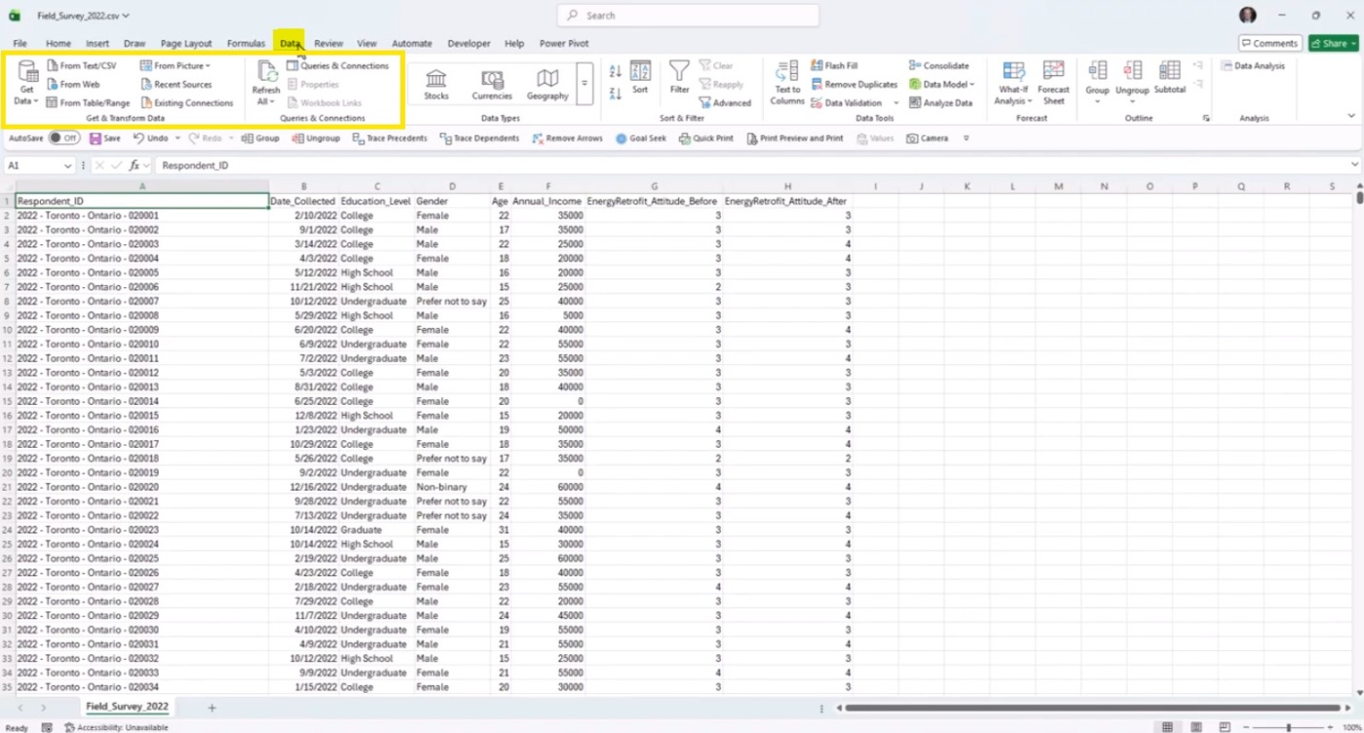Open the Formulas tab

[246, 44]
